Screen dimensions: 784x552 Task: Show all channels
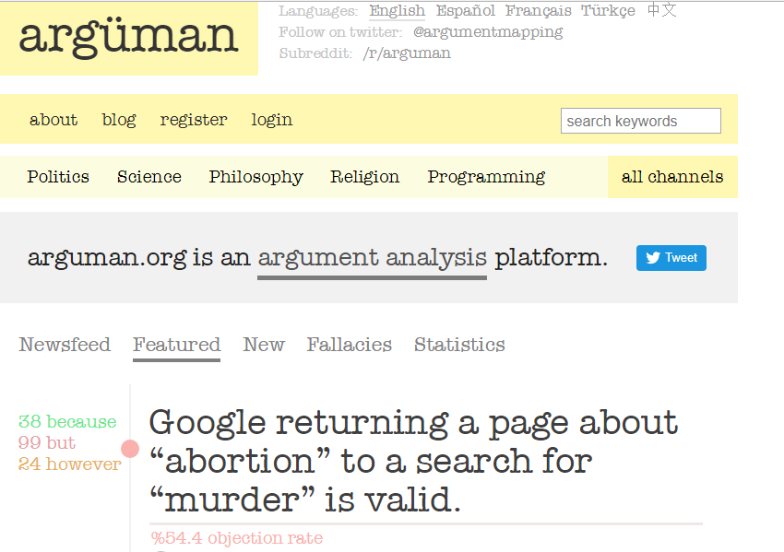pyautogui.click(x=672, y=177)
